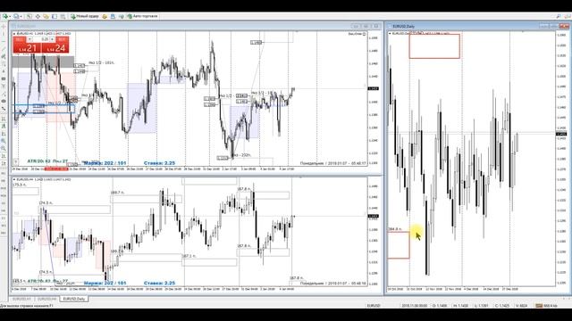Click the signals icon before Авто-торговля
The image size is (572, 321).
coord(121,16)
